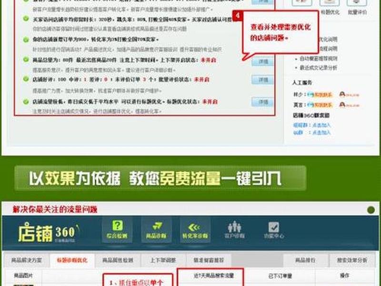Open the 搜索效果分析 tab
The width and height of the screenshot is (381, 286).
[352, 260]
